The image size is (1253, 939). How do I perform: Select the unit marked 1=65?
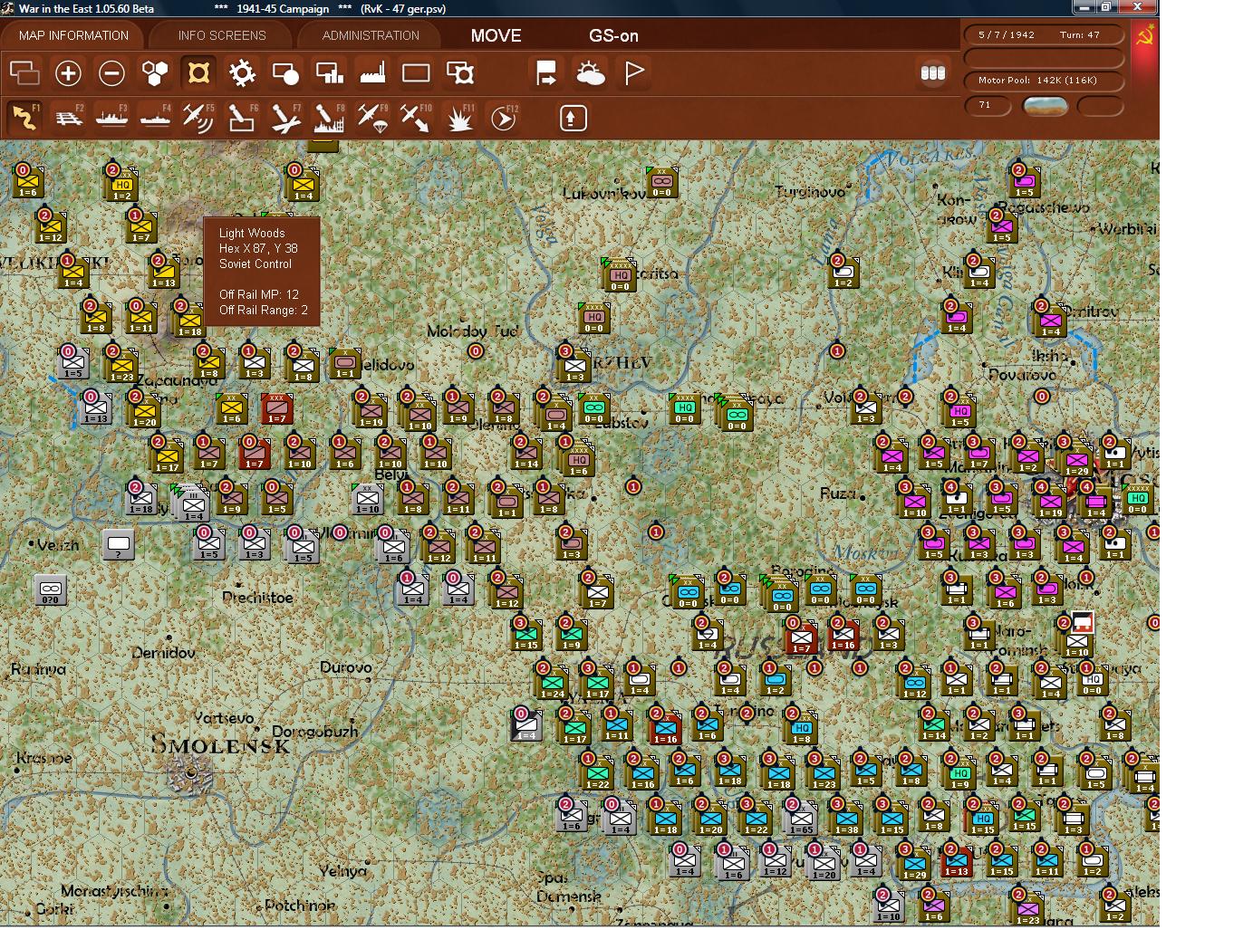[x=800, y=817]
